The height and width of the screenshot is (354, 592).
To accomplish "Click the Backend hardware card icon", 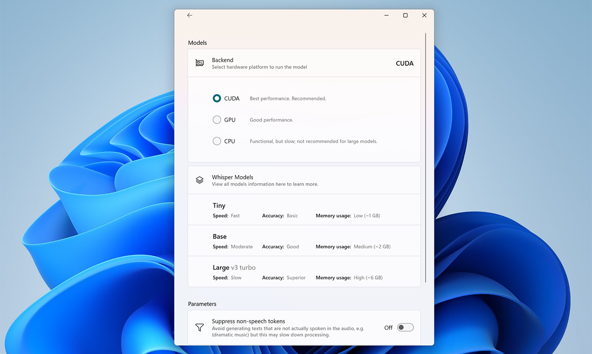I will 200,63.
